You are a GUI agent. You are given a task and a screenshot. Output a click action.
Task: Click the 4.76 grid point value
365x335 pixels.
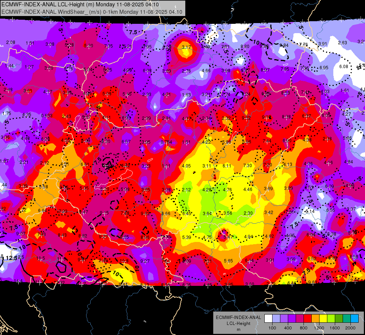(227, 189)
